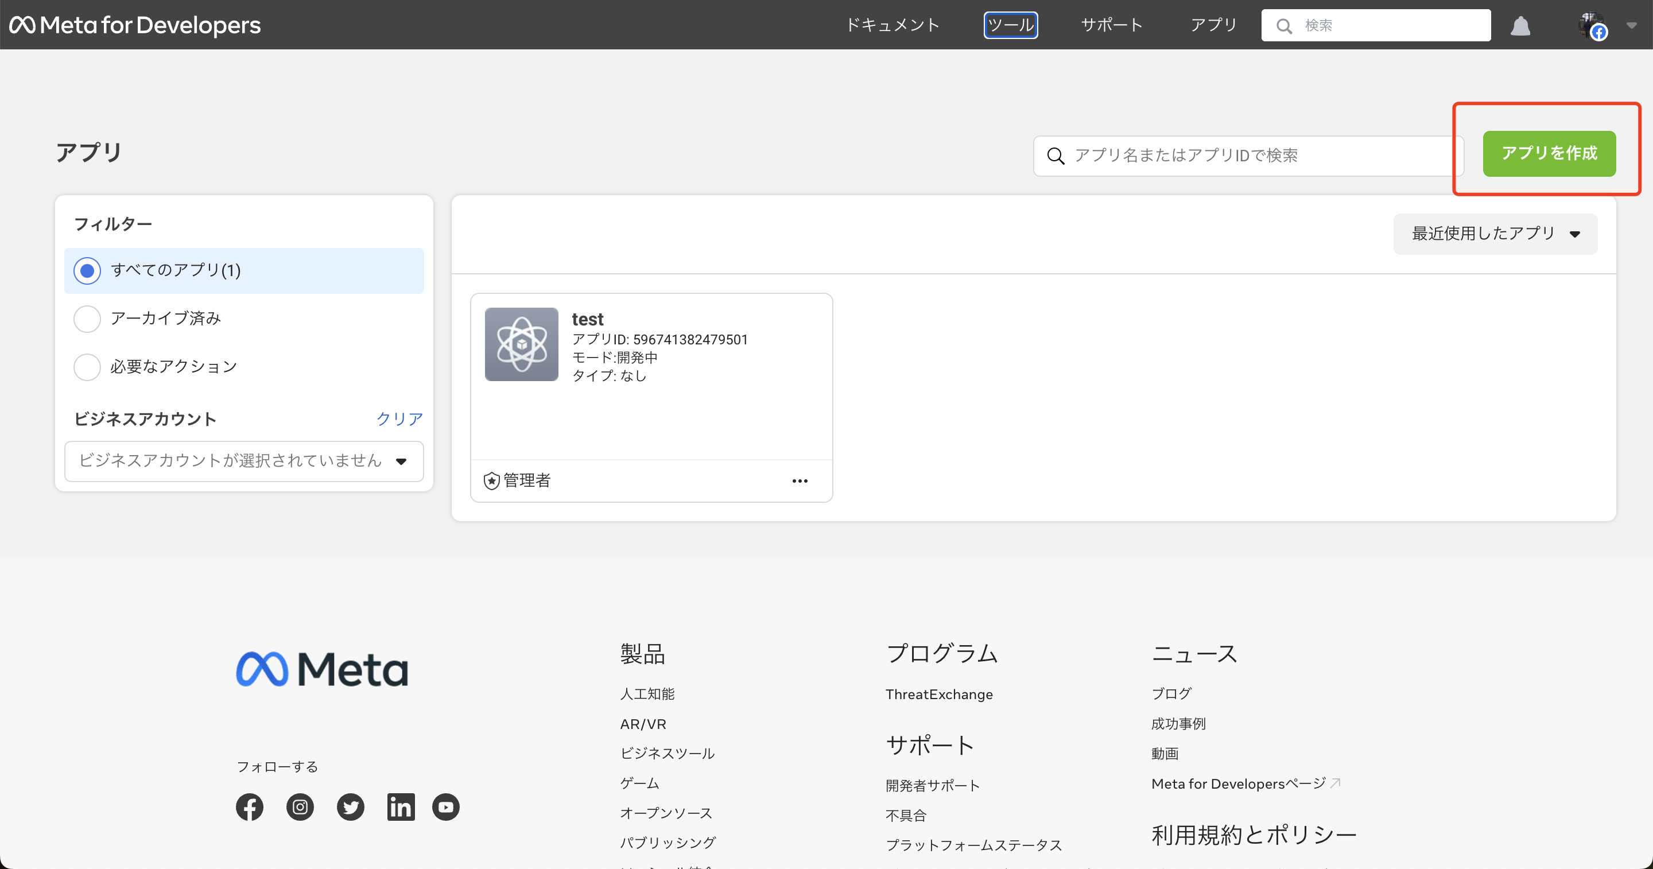
Task: Open the プラットフォームステータス footer link
Action: [973, 845]
